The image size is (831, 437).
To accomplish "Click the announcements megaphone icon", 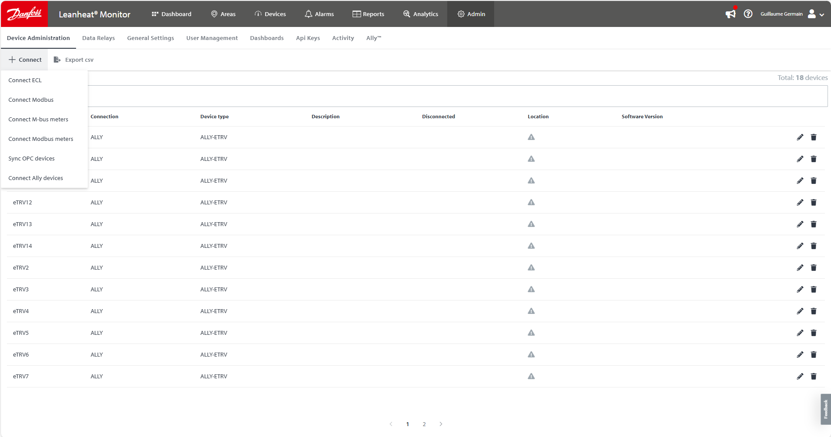I will (x=731, y=14).
